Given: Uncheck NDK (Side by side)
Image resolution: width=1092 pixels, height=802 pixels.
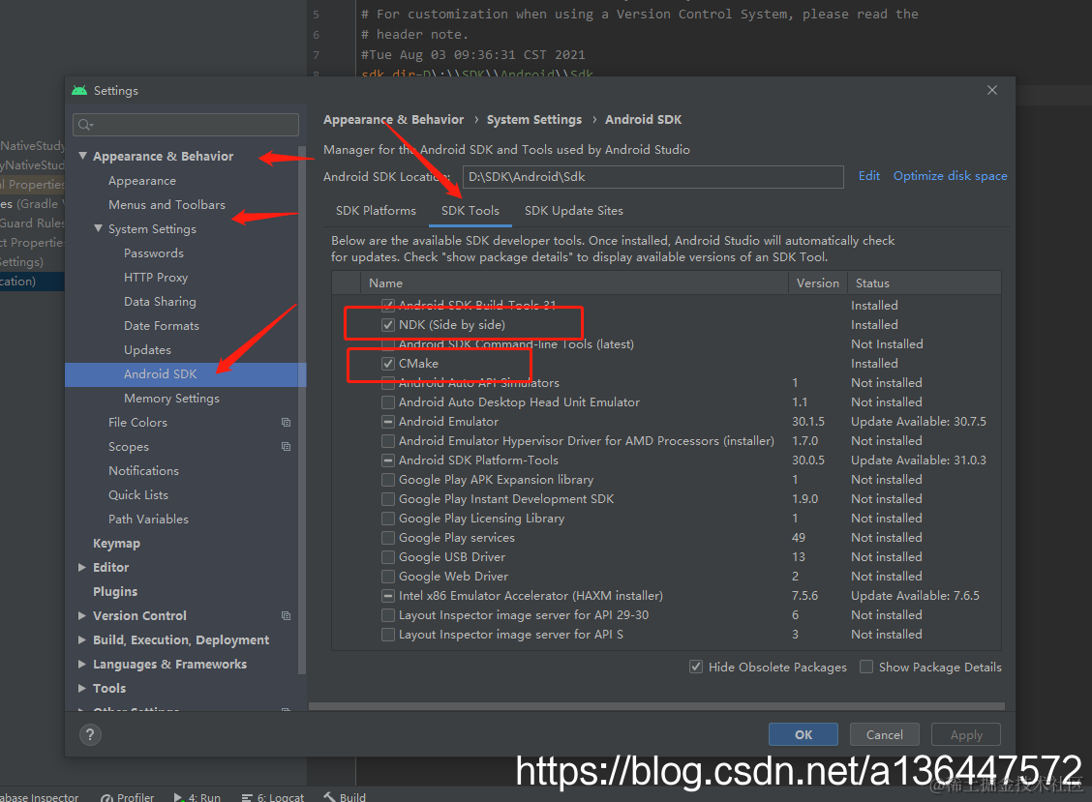Looking at the screenshot, I should coord(388,325).
